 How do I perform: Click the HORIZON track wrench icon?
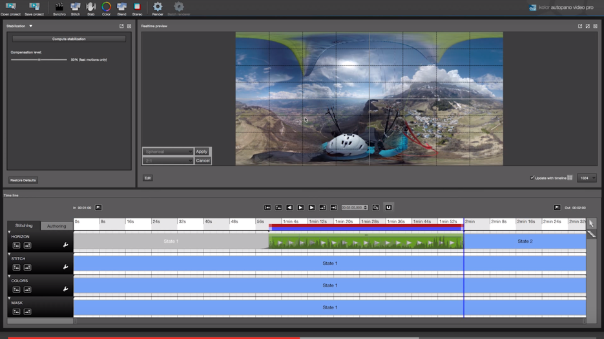[x=65, y=245]
